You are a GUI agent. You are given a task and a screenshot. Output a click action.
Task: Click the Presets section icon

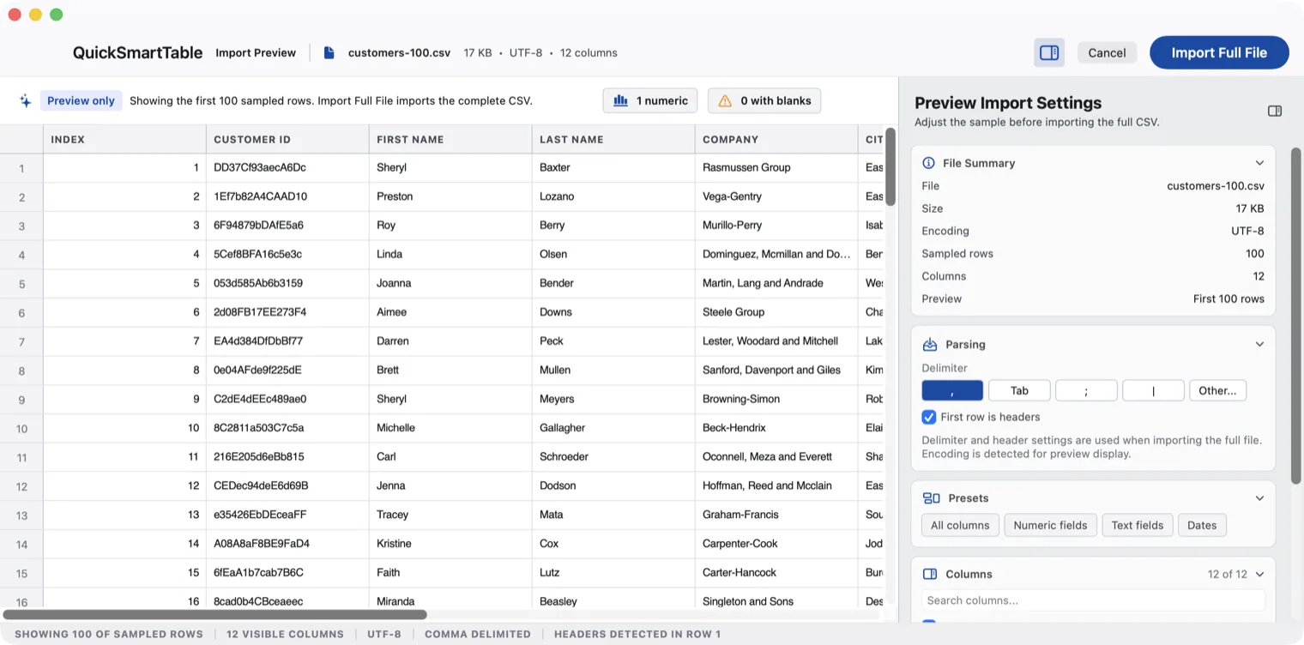pos(931,497)
